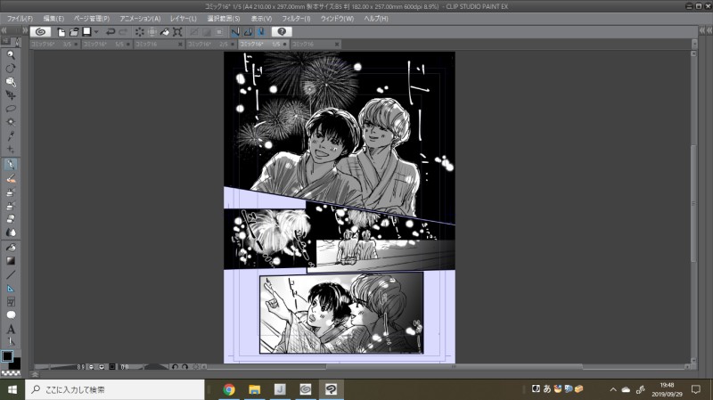
Task: Open the CLIP STUDIO help question icon
Action: pyautogui.click(x=282, y=31)
